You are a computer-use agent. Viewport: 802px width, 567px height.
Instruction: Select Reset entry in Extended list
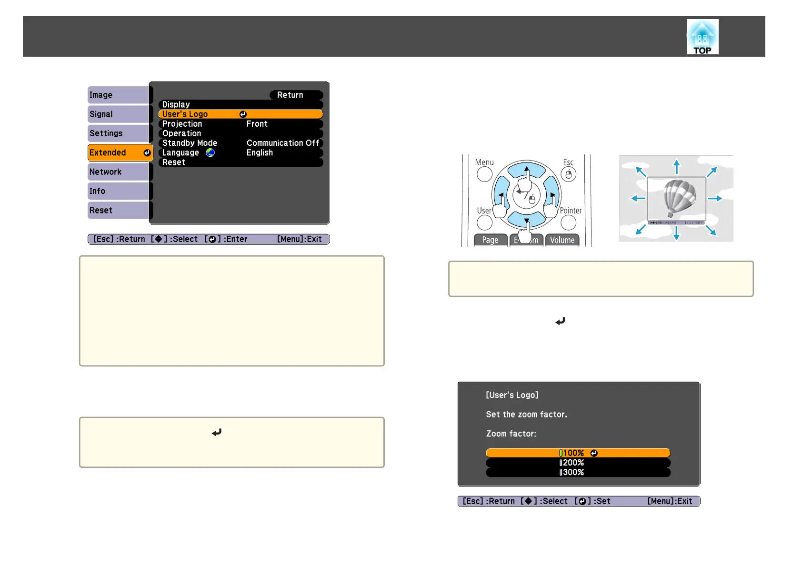pyautogui.click(x=241, y=162)
